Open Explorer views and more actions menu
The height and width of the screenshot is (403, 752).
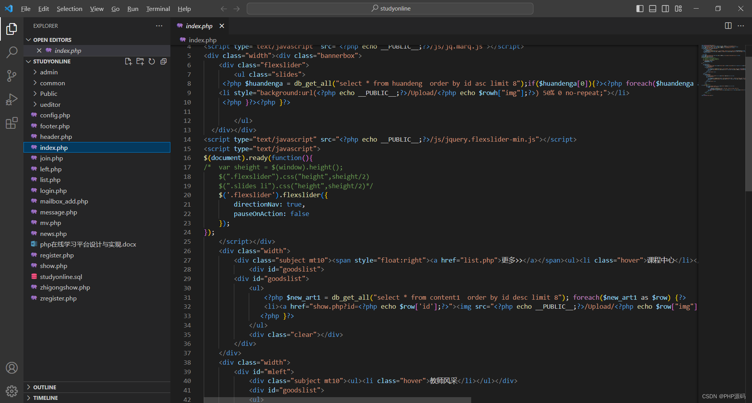159,26
